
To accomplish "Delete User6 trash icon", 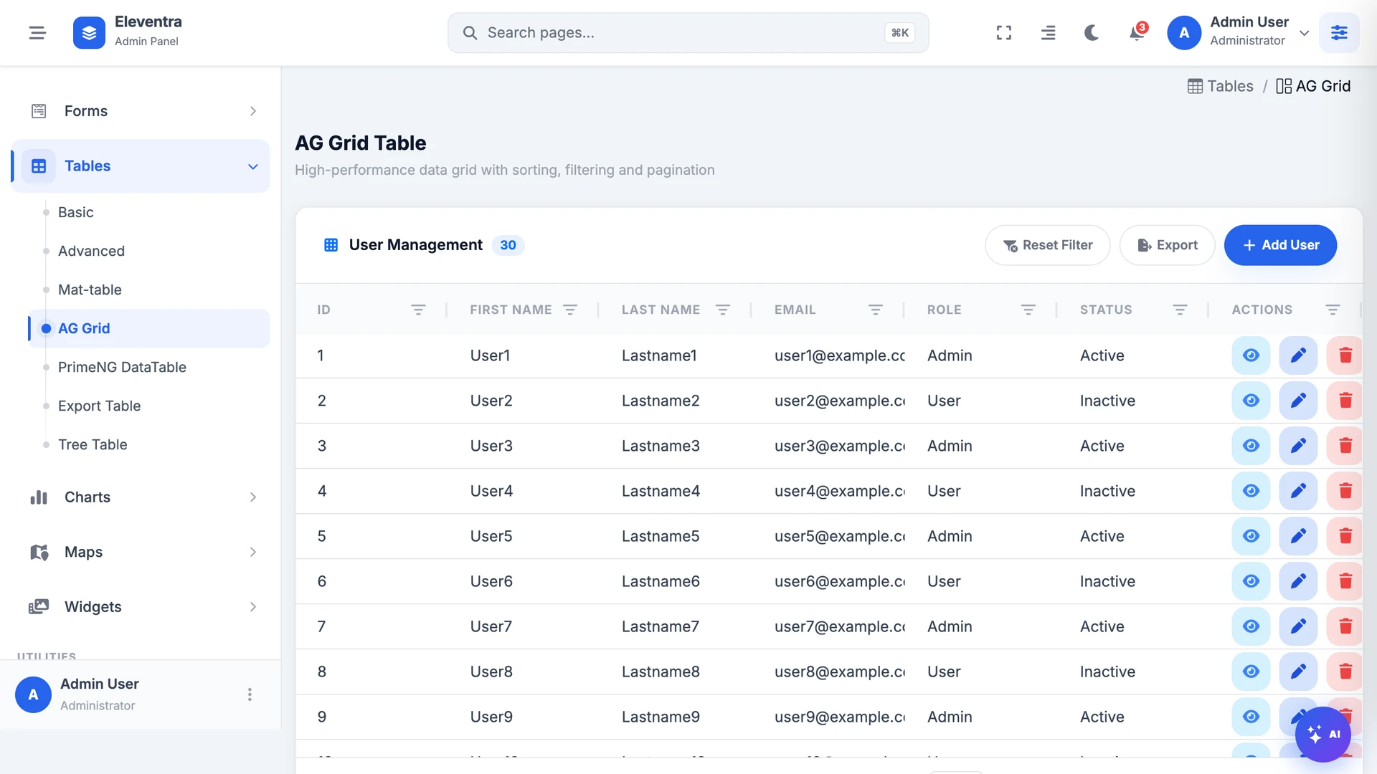I will pyautogui.click(x=1345, y=581).
